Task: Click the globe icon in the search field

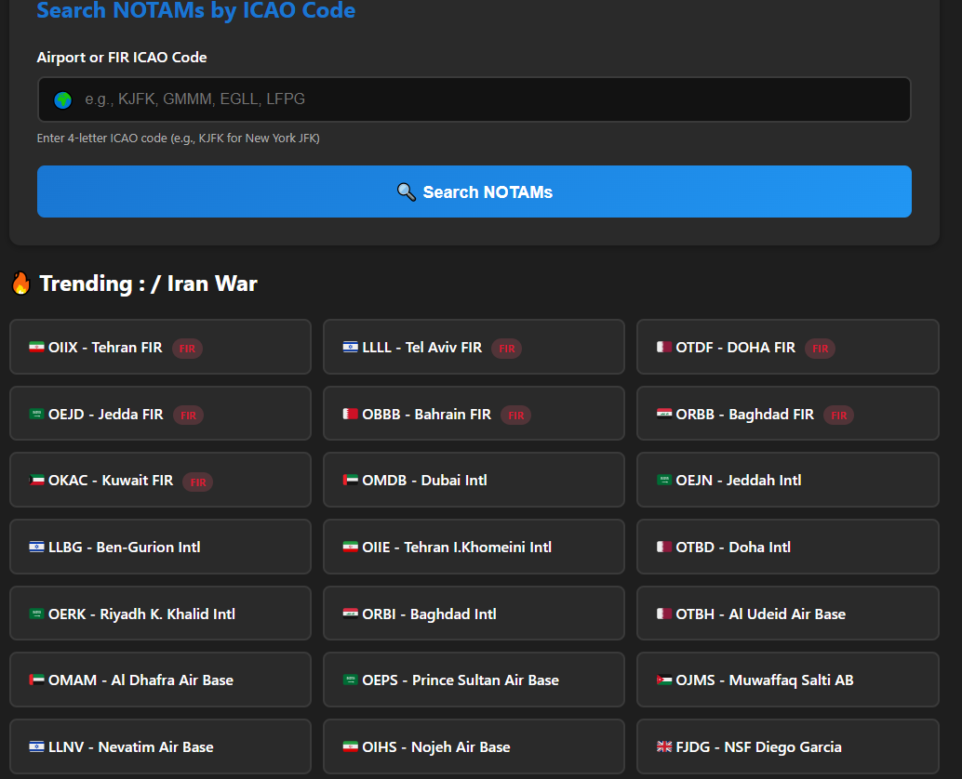Action: pos(62,99)
